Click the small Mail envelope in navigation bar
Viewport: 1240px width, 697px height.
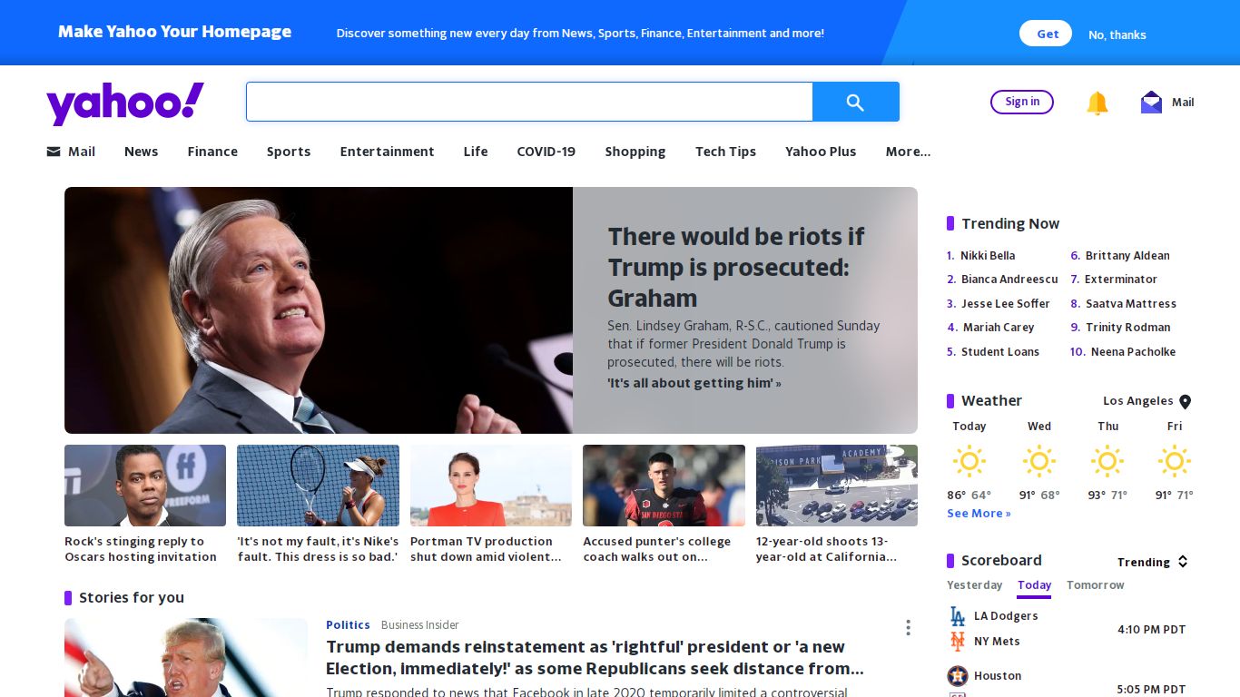pyautogui.click(x=54, y=152)
